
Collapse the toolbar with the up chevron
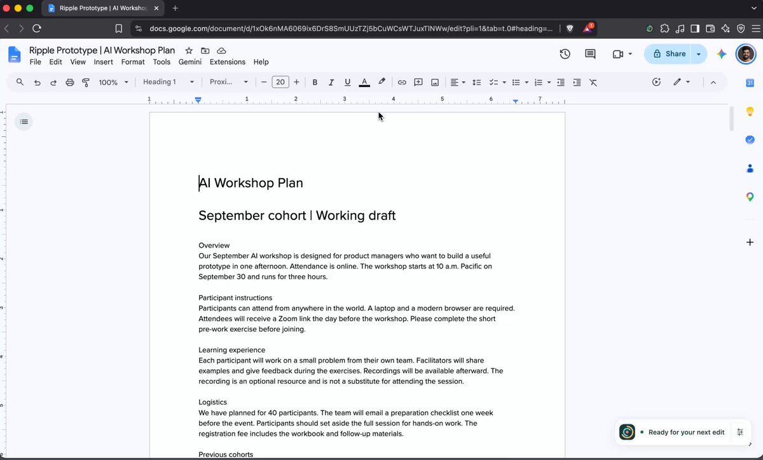713,82
